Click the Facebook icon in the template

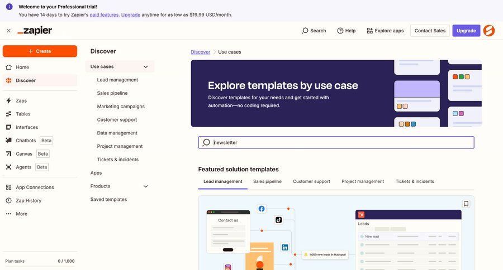coord(262,209)
